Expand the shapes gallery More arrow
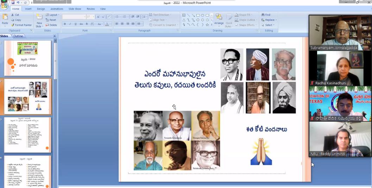Screen dimensions: 372x188 click(212, 25)
